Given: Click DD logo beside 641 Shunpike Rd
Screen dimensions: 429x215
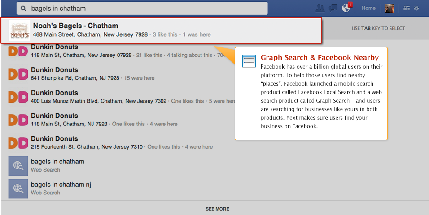Looking at the screenshot, I should point(18,74).
